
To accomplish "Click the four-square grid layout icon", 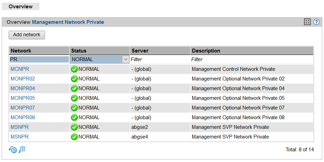I will 307,22.
